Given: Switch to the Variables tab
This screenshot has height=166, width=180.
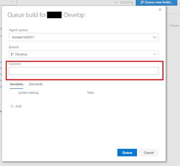Looking at the screenshot, I should [17, 84].
